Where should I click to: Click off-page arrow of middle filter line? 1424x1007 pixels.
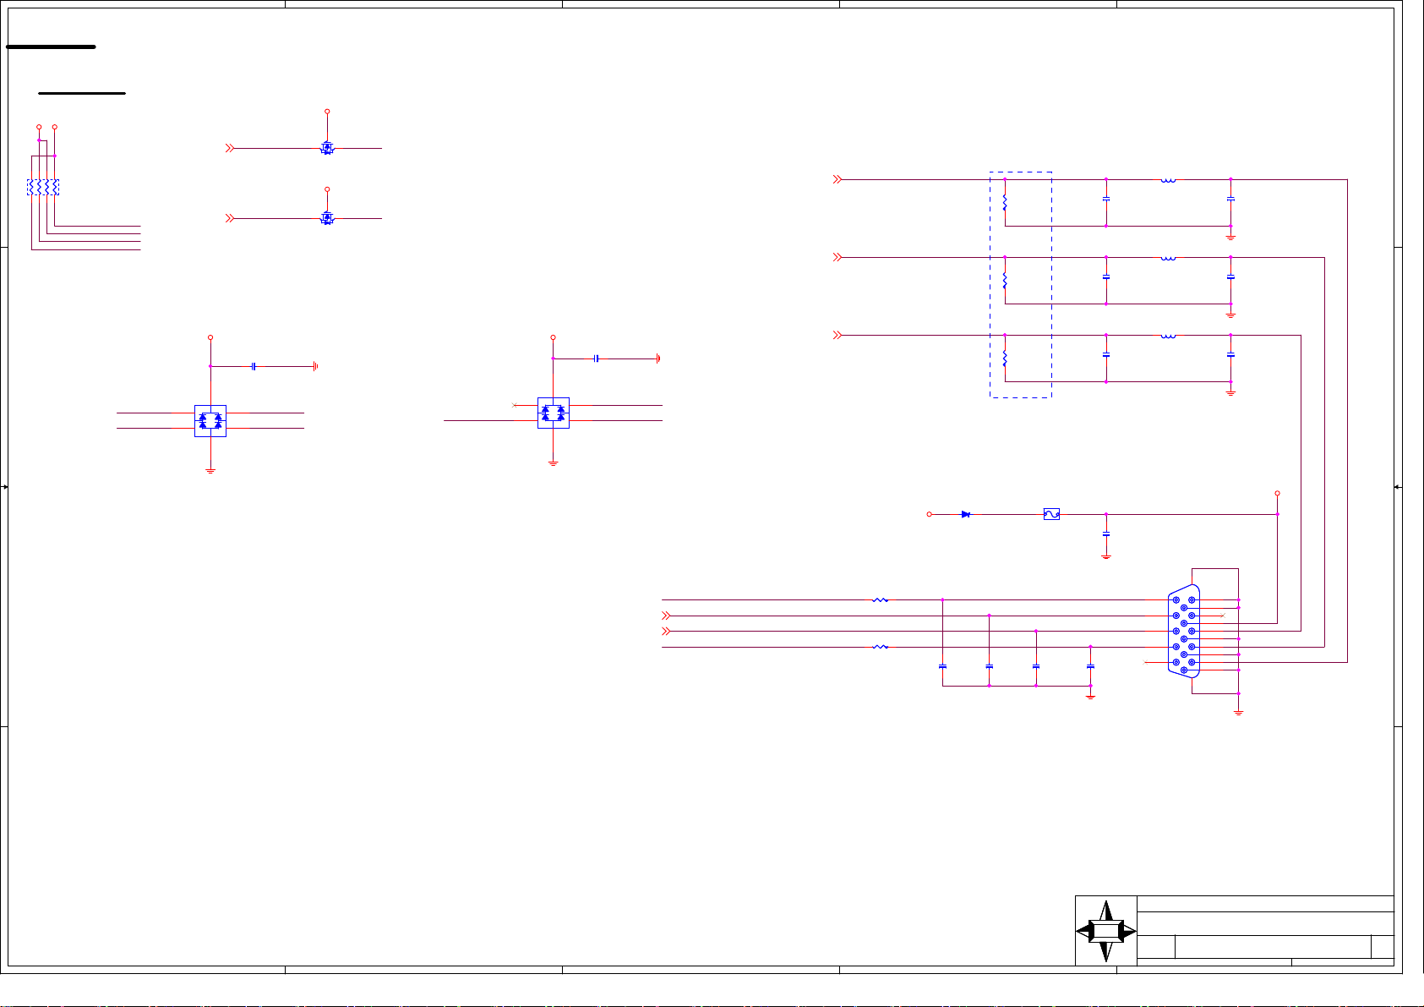[x=837, y=257]
